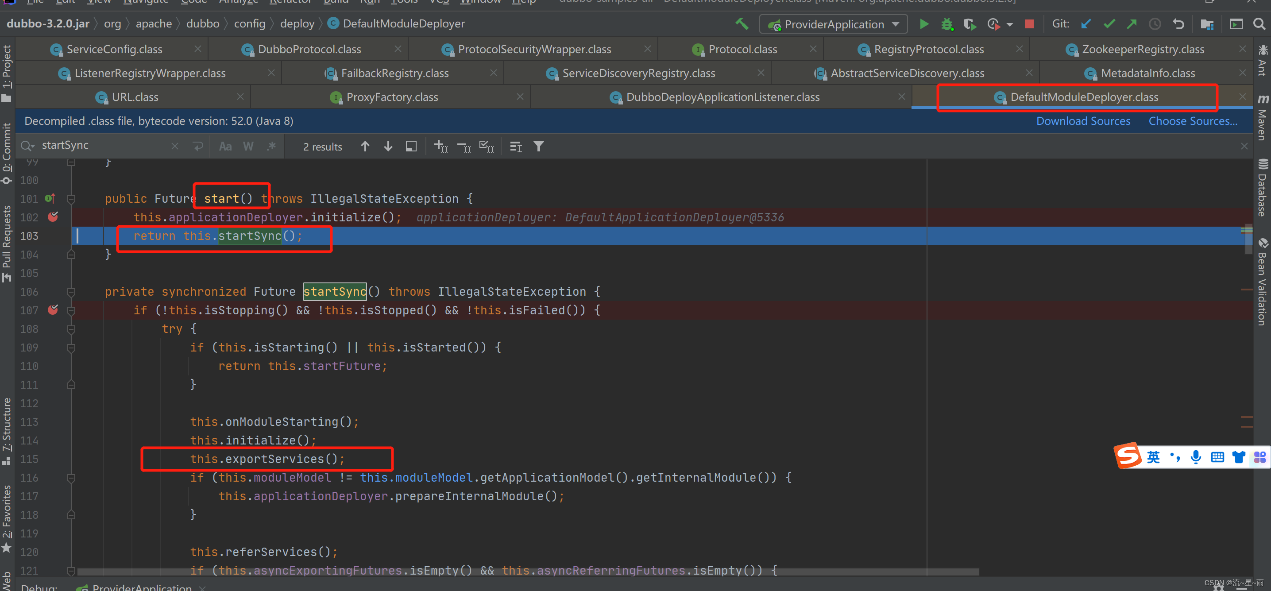The width and height of the screenshot is (1271, 591).
Task: Toggle Regex .* search option
Action: (x=271, y=146)
